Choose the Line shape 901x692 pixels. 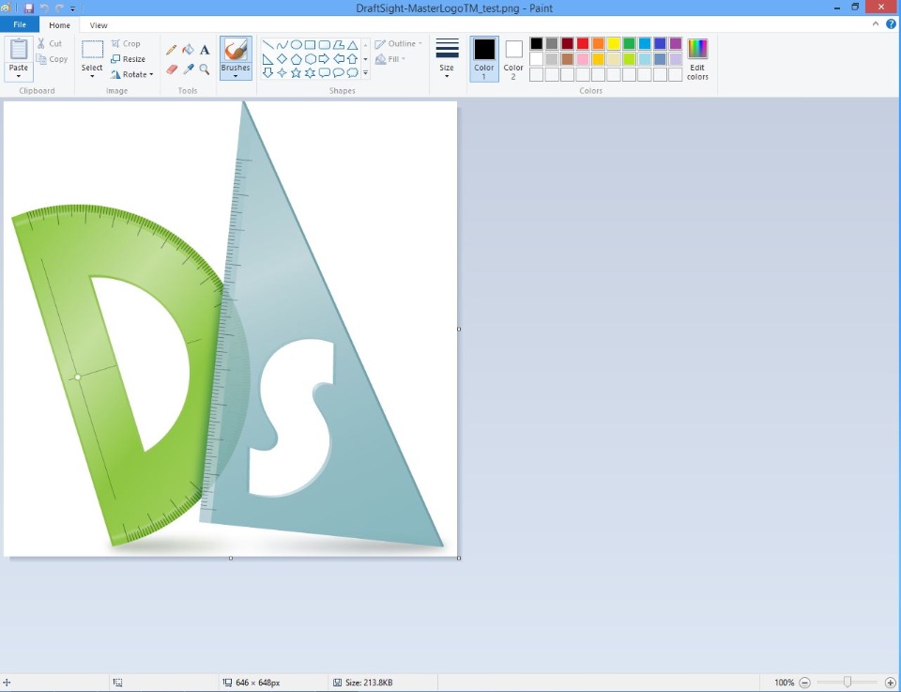click(x=267, y=45)
